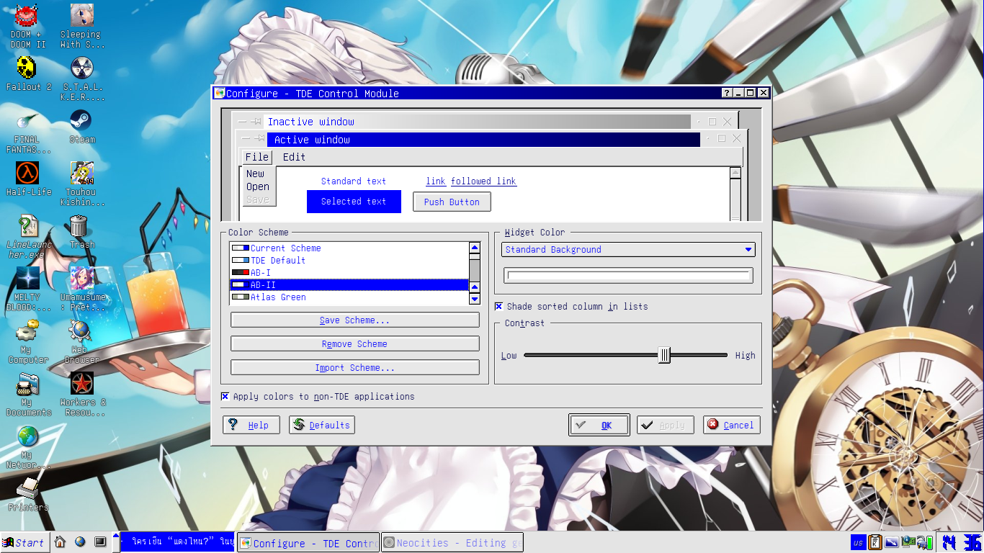The width and height of the screenshot is (984, 553).
Task: Select Atlas Green color scheme
Action: coord(278,297)
